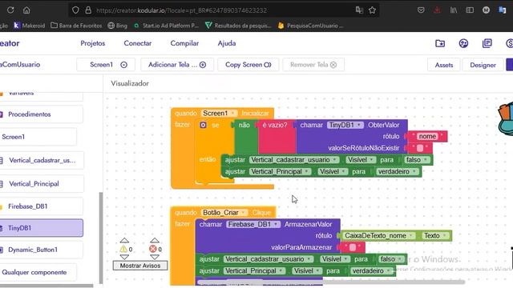Viewport: 513px width, 288px height.
Task: Open the Texto property dropdown on CaixaDeTexto_nome
Action: [434, 236]
